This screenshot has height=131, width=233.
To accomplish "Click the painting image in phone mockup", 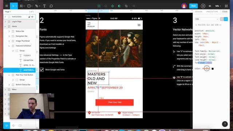I will click(x=114, y=48).
